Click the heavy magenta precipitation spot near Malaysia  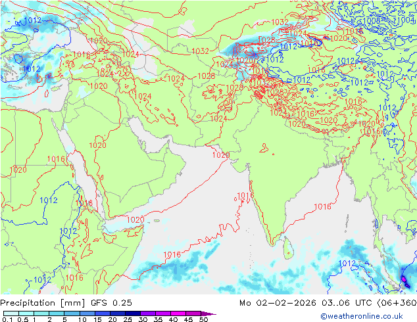click(404, 279)
